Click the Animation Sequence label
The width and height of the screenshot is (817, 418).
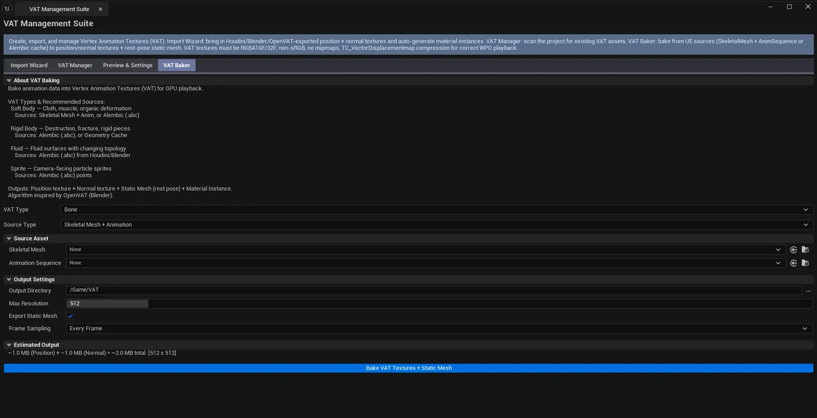[x=35, y=263]
